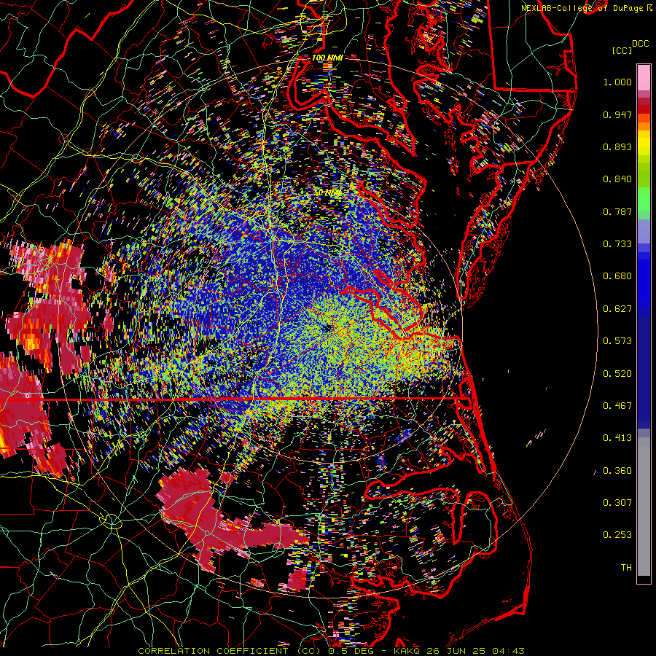Image resolution: width=656 pixels, height=656 pixels.
Task: Click the 0.467 legend value
Action: (617, 406)
